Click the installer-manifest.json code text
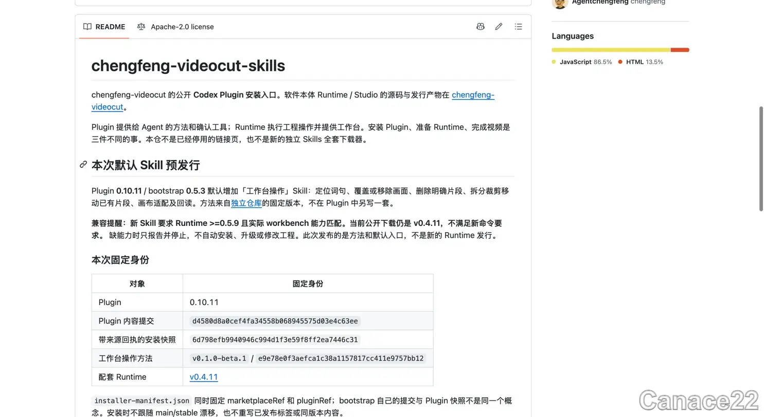Image resolution: width=764 pixels, height=417 pixels. [142, 401]
